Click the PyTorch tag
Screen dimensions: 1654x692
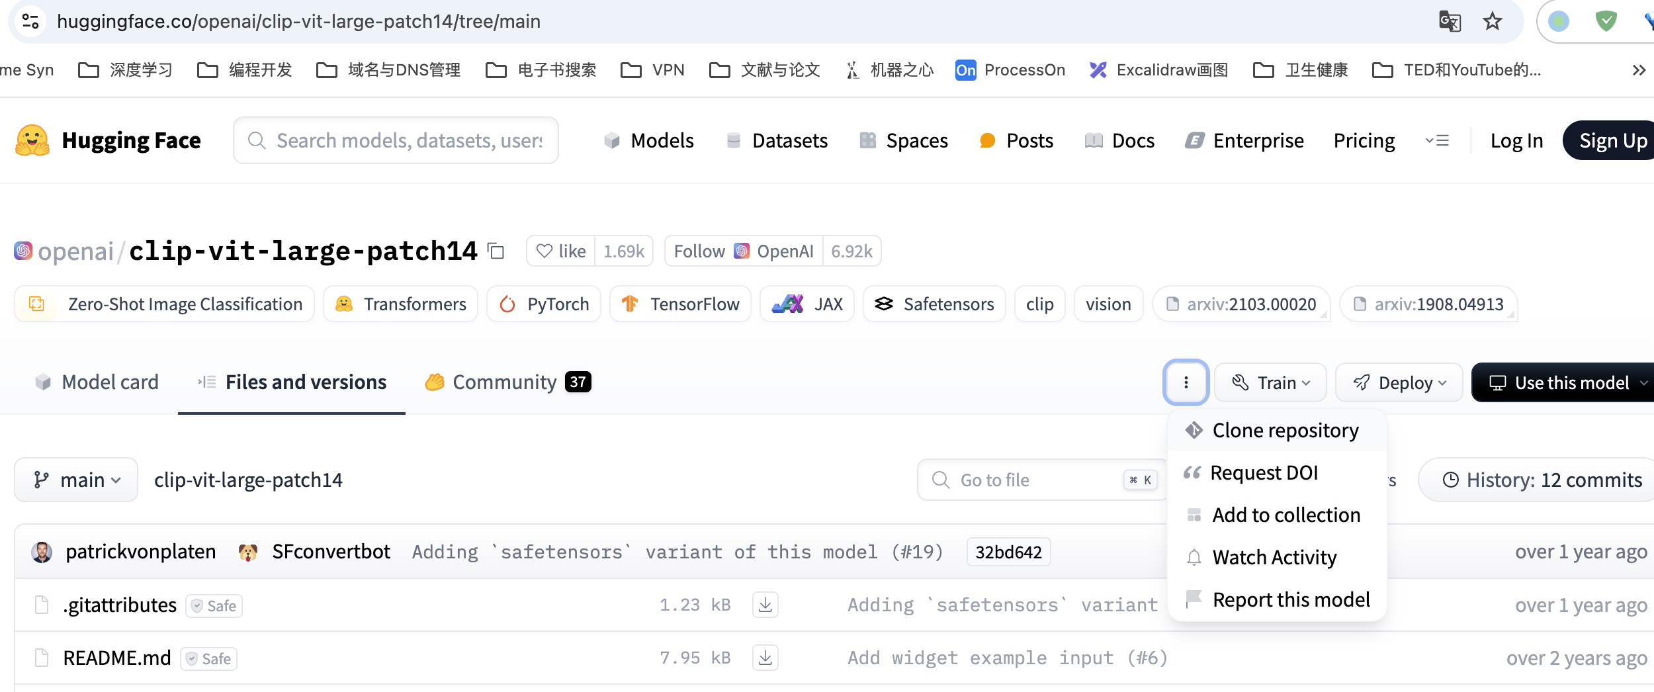click(x=544, y=304)
